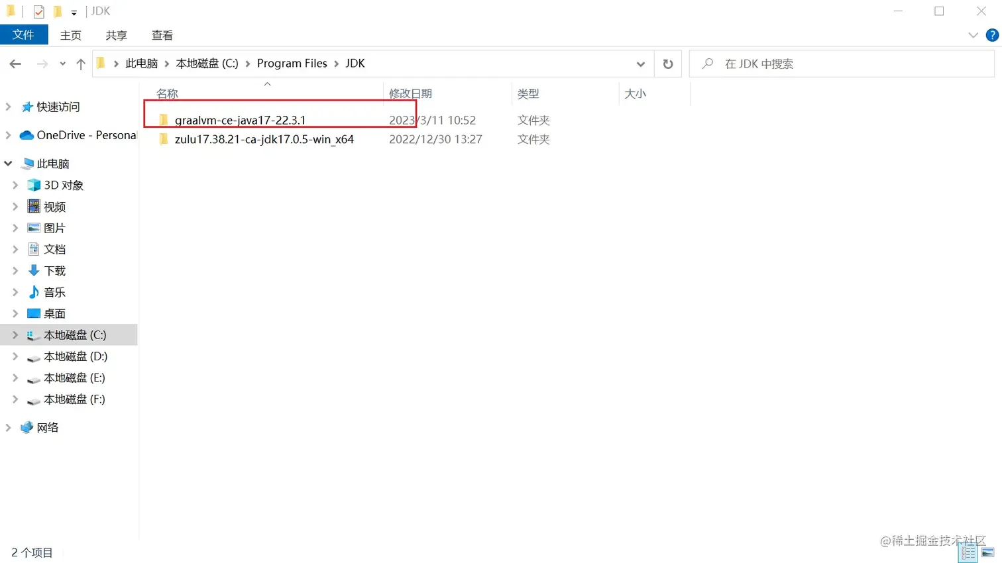Select 本地磁盘 (F:) in the sidebar
1002x563 pixels.
pyautogui.click(x=74, y=399)
